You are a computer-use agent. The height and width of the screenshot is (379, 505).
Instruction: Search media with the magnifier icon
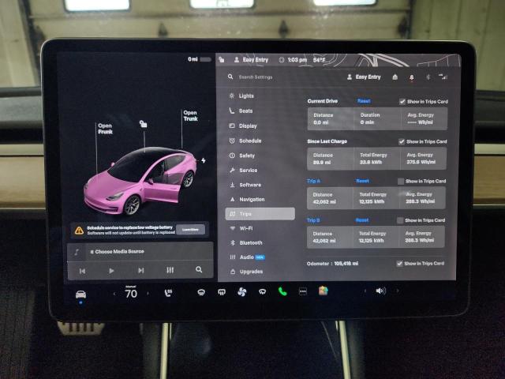click(x=199, y=270)
